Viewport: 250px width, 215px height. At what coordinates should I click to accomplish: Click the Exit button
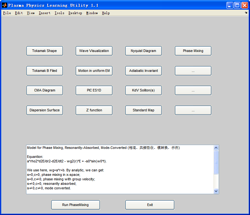[150, 205]
